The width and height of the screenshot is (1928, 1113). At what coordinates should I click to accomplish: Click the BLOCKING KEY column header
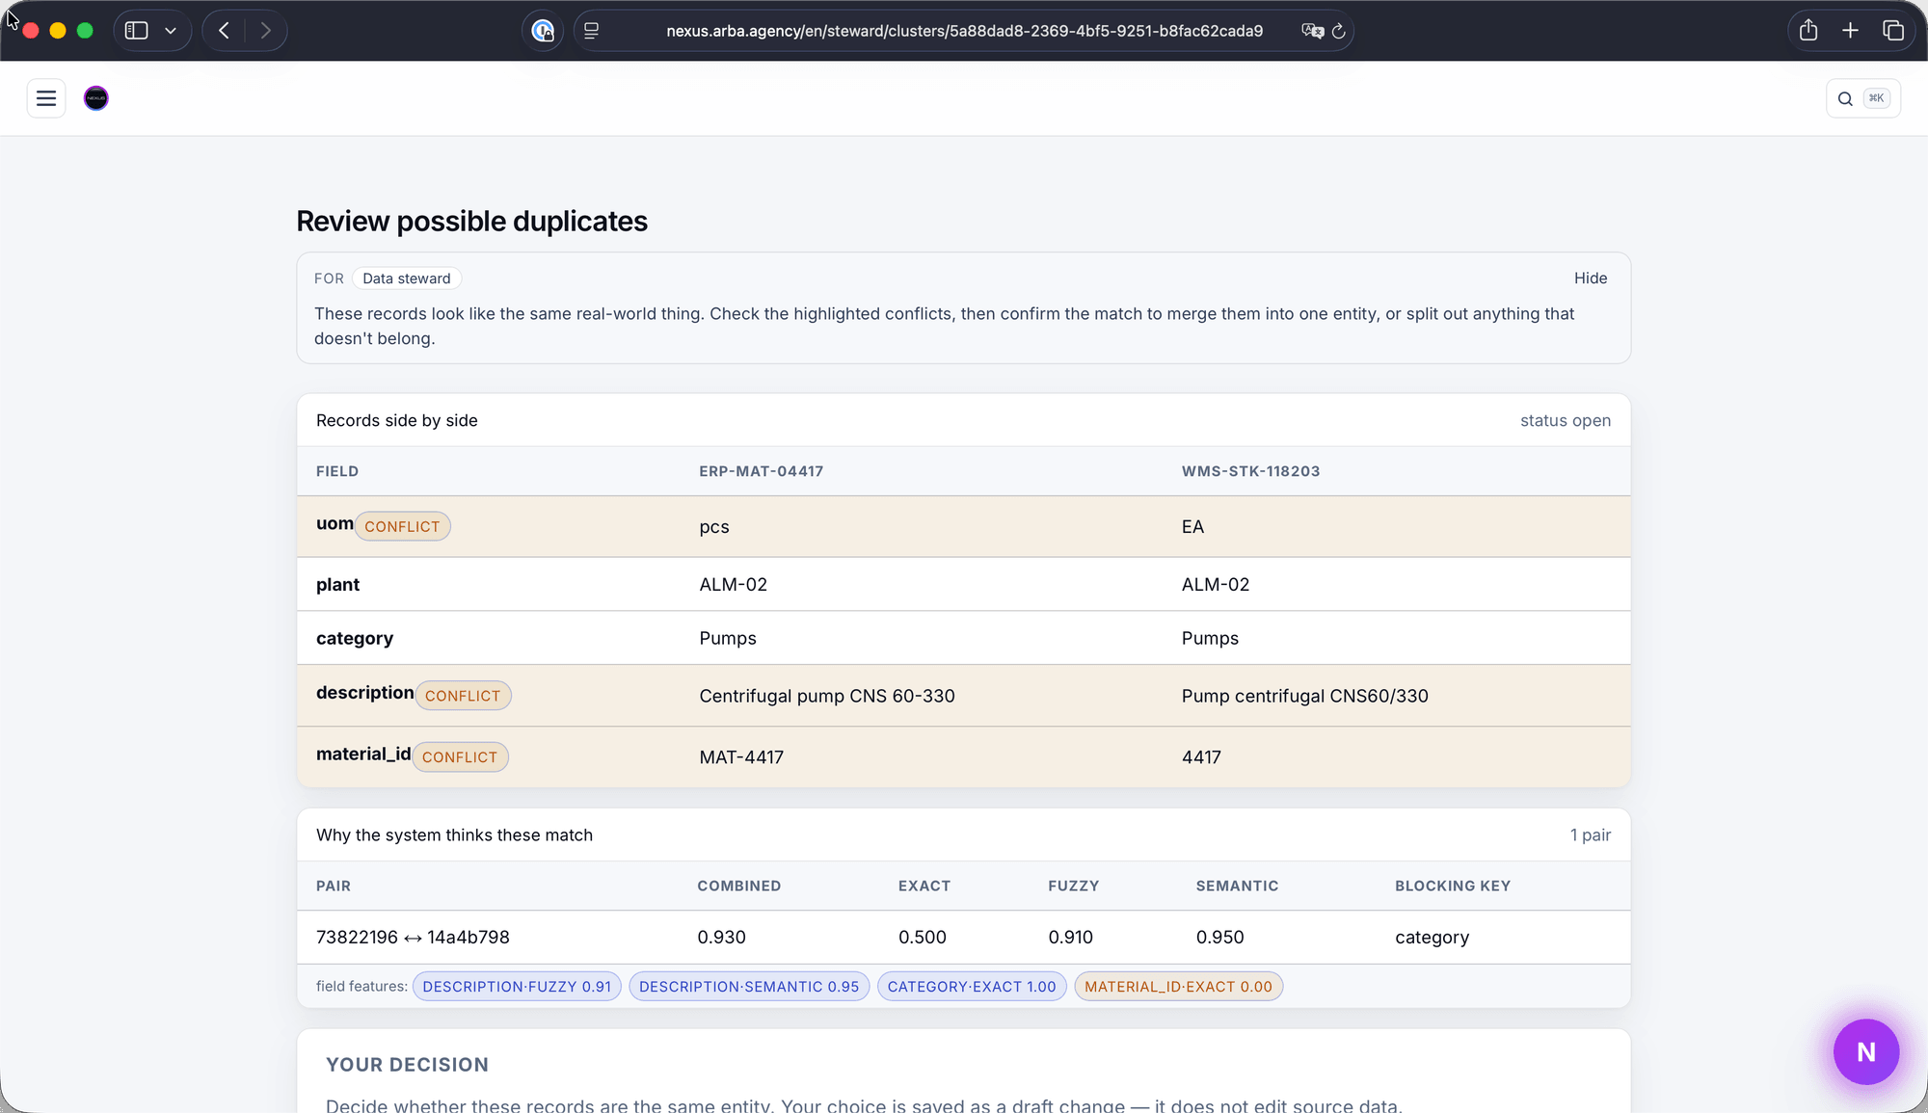pos(1453,886)
